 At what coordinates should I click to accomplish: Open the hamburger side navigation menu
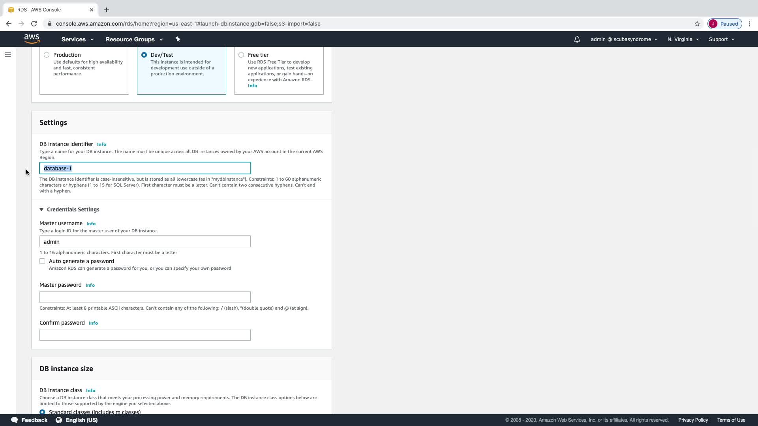pyautogui.click(x=8, y=55)
